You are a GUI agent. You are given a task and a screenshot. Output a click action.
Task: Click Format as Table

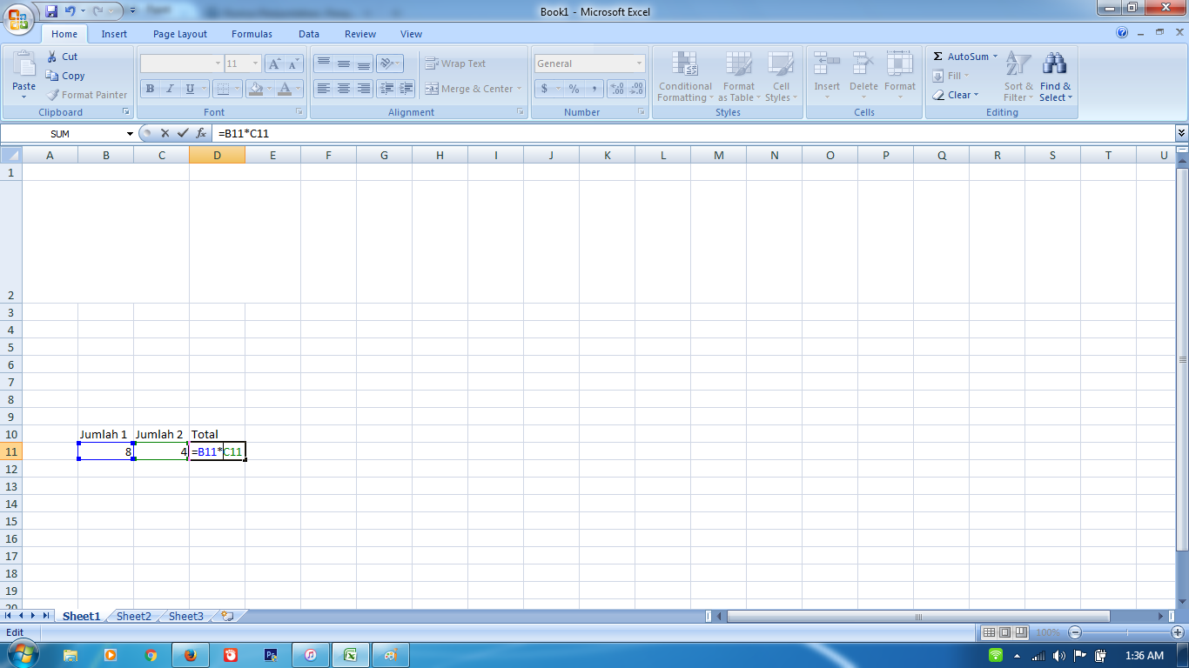click(x=738, y=76)
